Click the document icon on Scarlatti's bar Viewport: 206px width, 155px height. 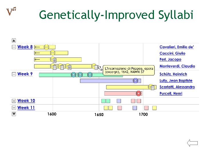(152, 88)
